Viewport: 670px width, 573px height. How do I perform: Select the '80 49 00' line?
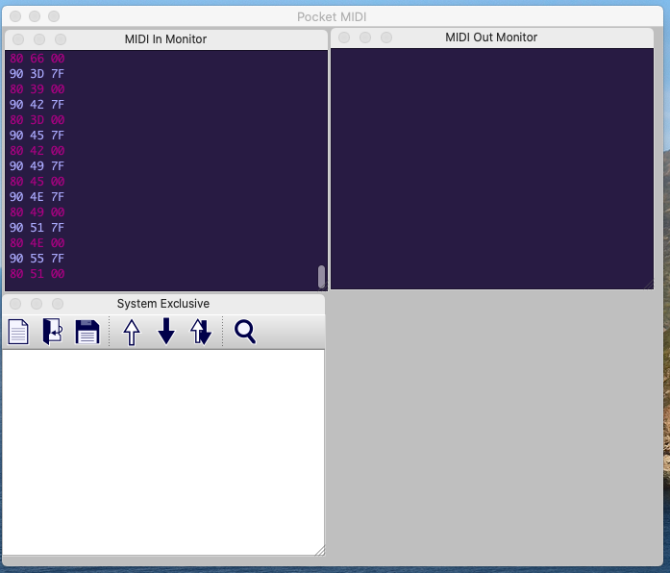pyautogui.click(x=37, y=212)
